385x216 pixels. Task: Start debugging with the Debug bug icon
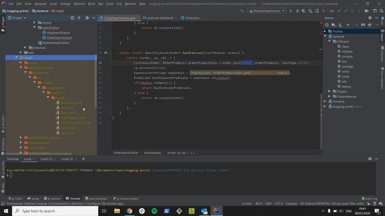point(297,11)
